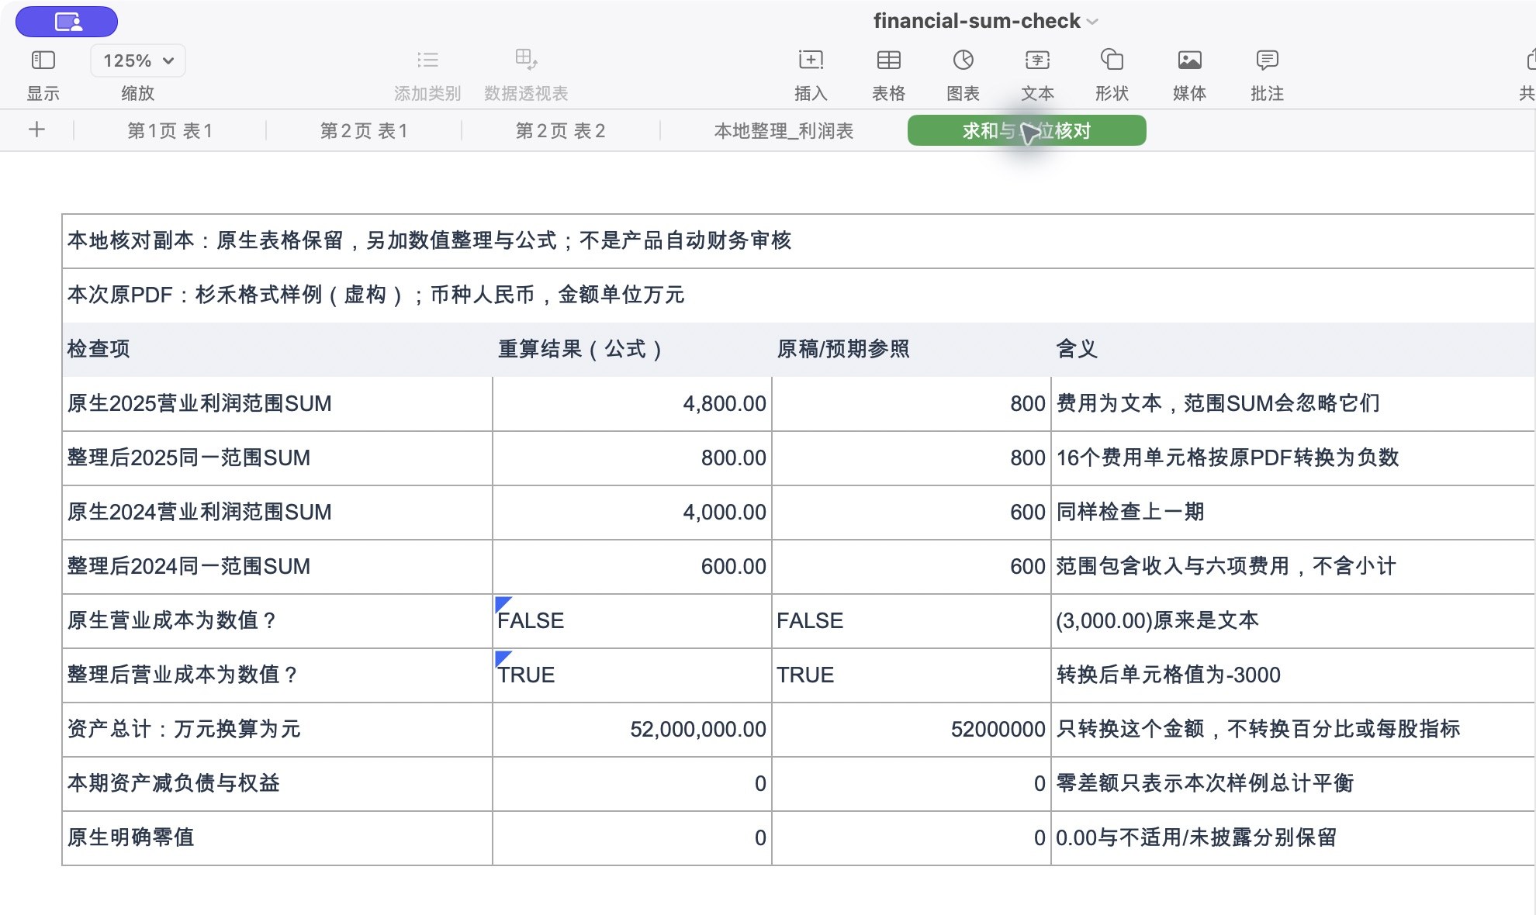This screenshot has height=915, width=1536.
Task: Select note cell 0.00与不适用/未披露分别保留
Action: click(x=1293, y=838)
